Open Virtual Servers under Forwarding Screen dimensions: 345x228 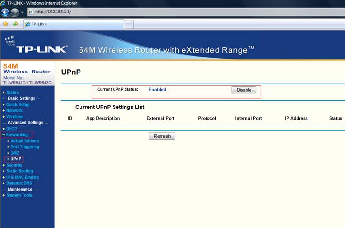click(25, 141)
